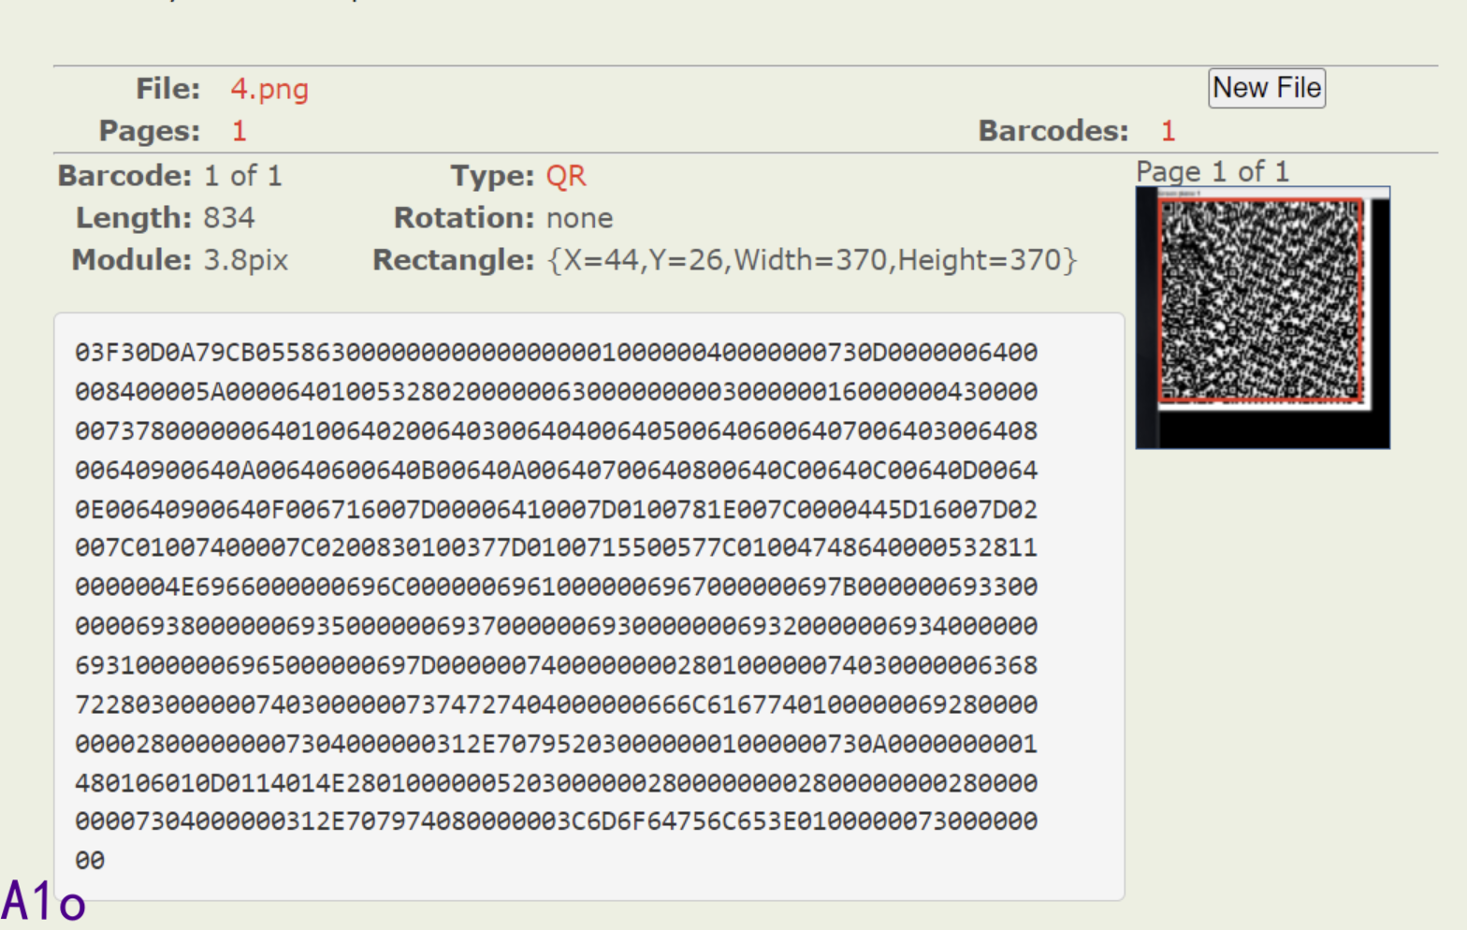Click the hex line starting with 6931000000

coord(556,665)
